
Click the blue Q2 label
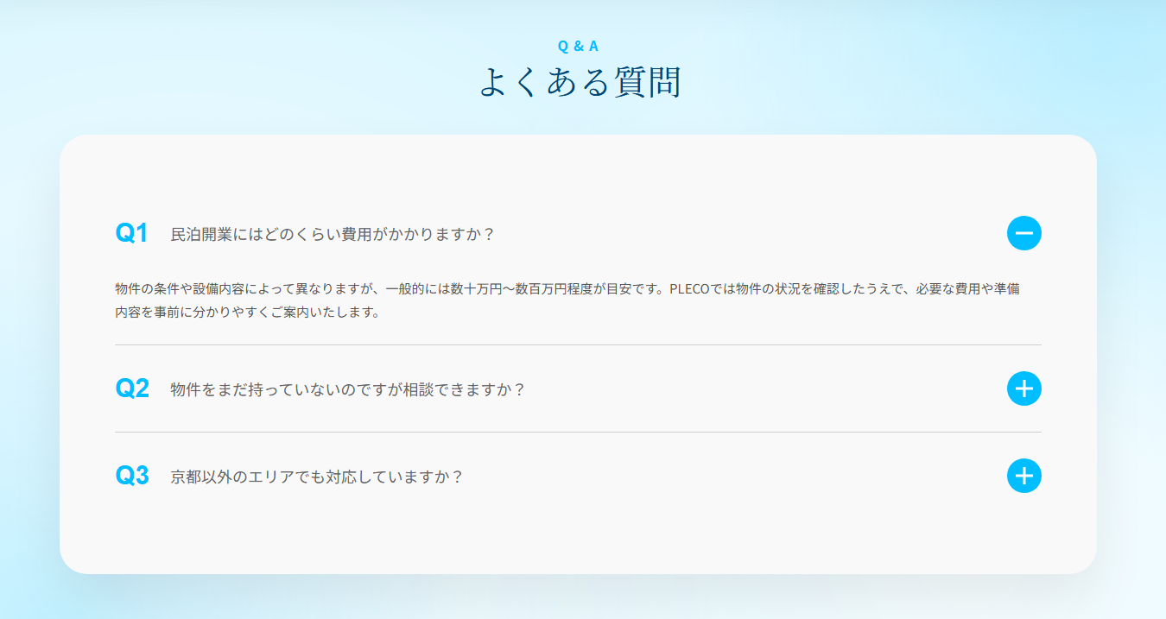[x=132, y=388]
